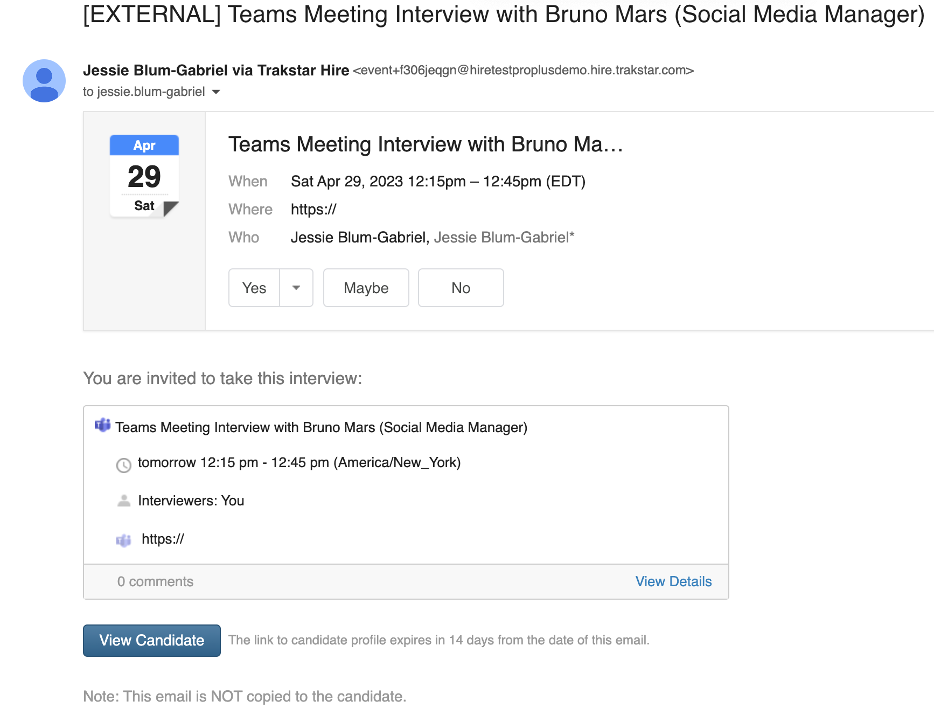Respond Yes to the interview invitation
Viewport: 934px width, 722px height.
point(254,288)
